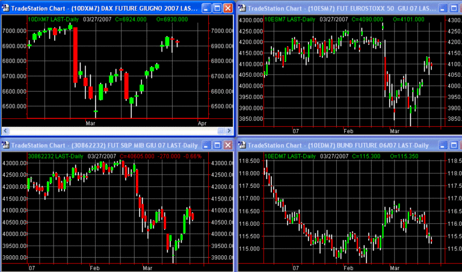
Task: Minimize the Bund Future chart window
Action: (x=444, y=145)
